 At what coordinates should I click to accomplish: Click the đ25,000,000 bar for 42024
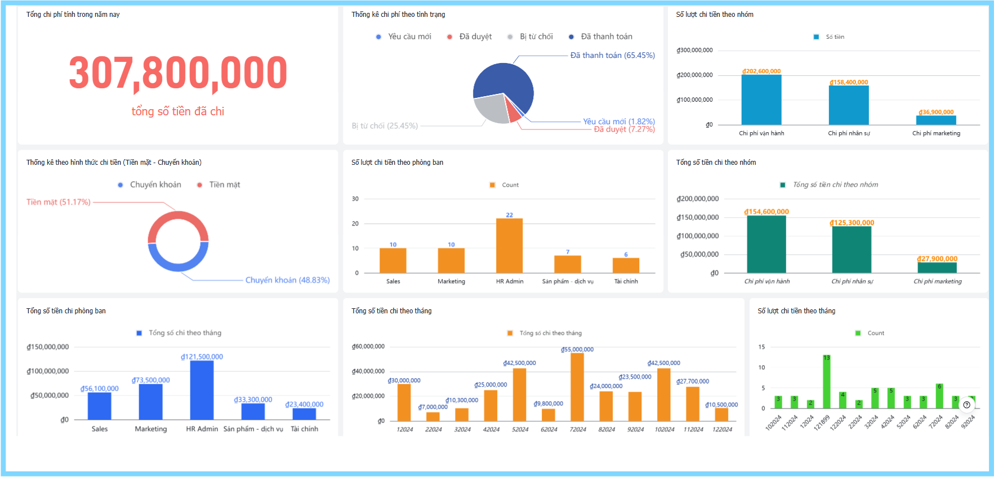(491, 406)
